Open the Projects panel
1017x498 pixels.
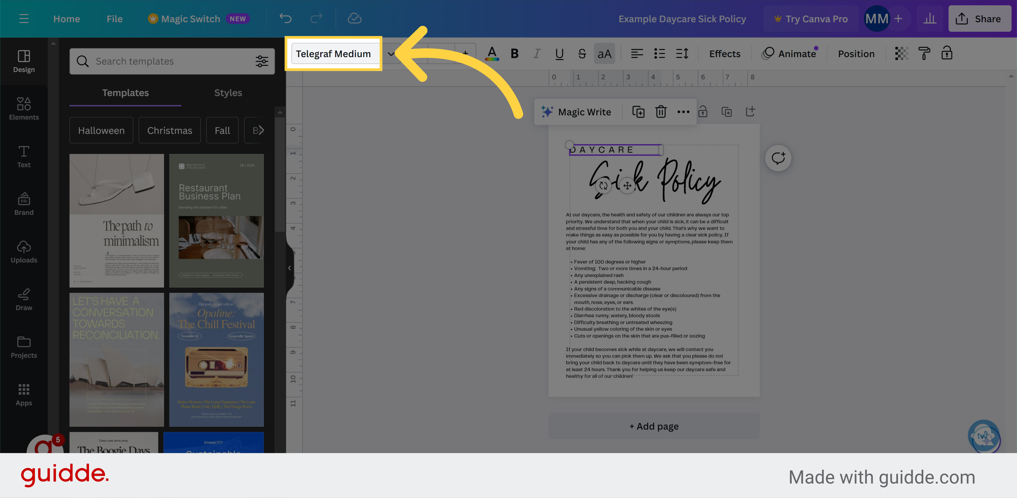point(24,347)
